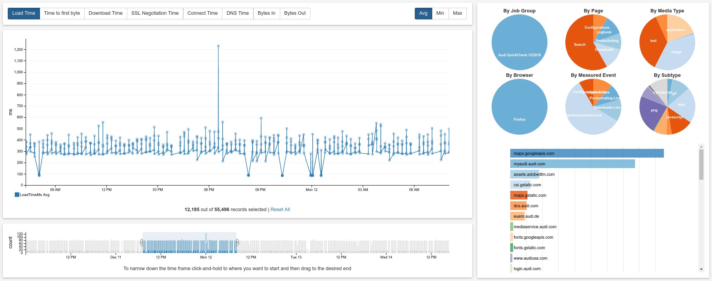Choose the Avg aggregation
Viewport: 712px width, 281px height.
point(423,13)
